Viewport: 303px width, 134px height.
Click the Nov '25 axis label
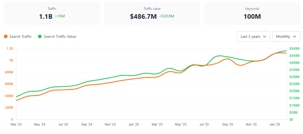tap(251, 125)
